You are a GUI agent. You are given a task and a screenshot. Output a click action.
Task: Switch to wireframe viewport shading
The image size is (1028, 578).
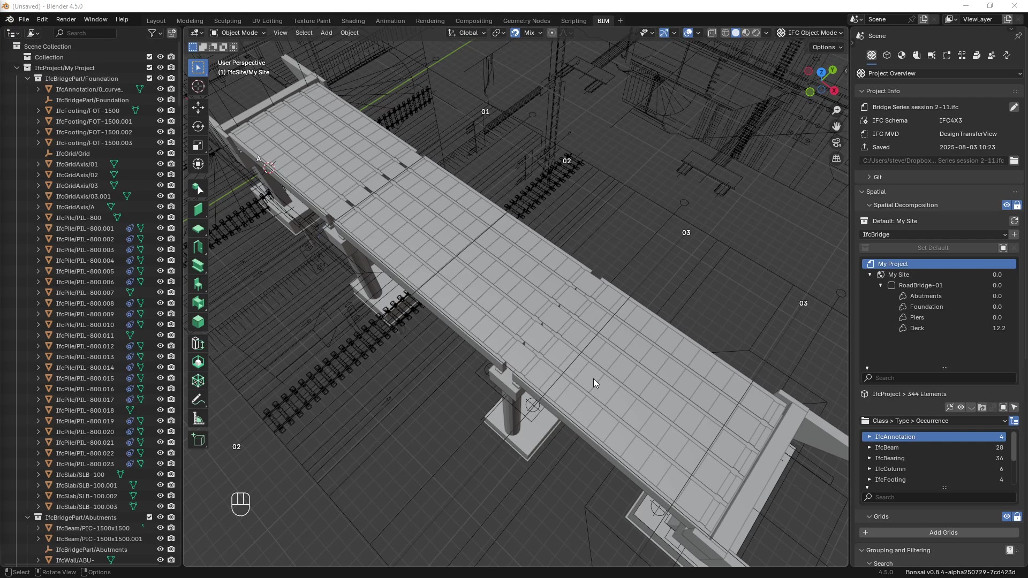click(725, 33)
